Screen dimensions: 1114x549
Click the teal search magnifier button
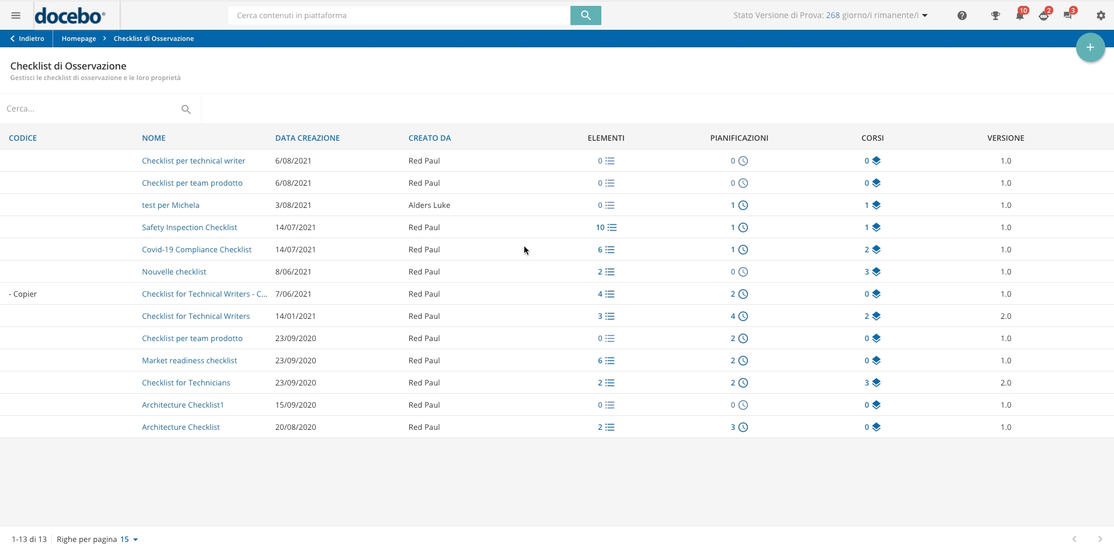tap(586, 16)
